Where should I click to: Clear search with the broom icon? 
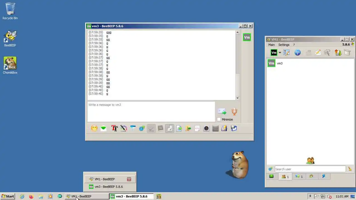350,169
